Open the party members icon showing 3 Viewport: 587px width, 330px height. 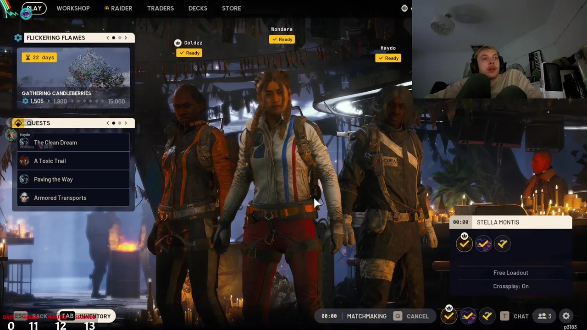click(545, 316)
